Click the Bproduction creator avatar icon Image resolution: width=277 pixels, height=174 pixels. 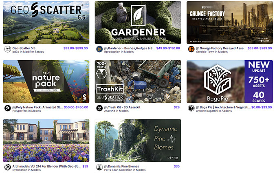(99, 49)
